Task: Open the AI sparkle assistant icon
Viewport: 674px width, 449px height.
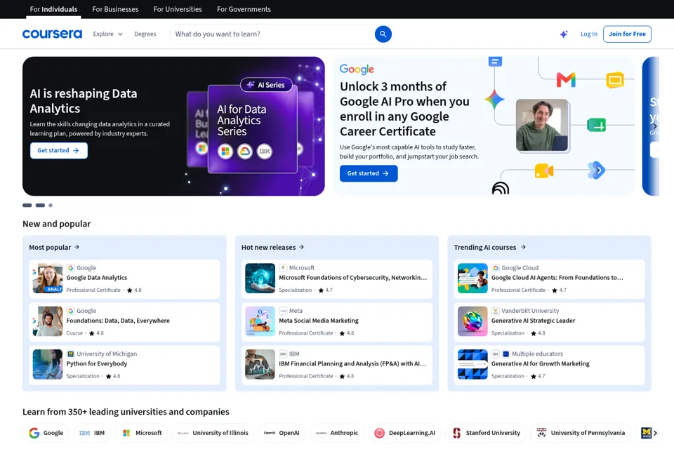Action: point(564,34)
